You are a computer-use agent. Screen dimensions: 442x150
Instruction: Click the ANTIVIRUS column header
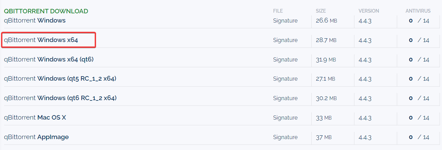click(x=418, y=11)
